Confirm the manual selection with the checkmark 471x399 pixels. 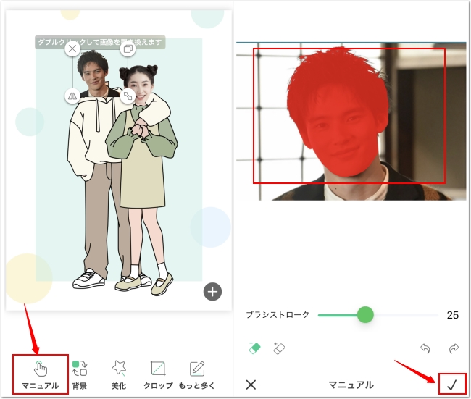(x=452, y=385)
